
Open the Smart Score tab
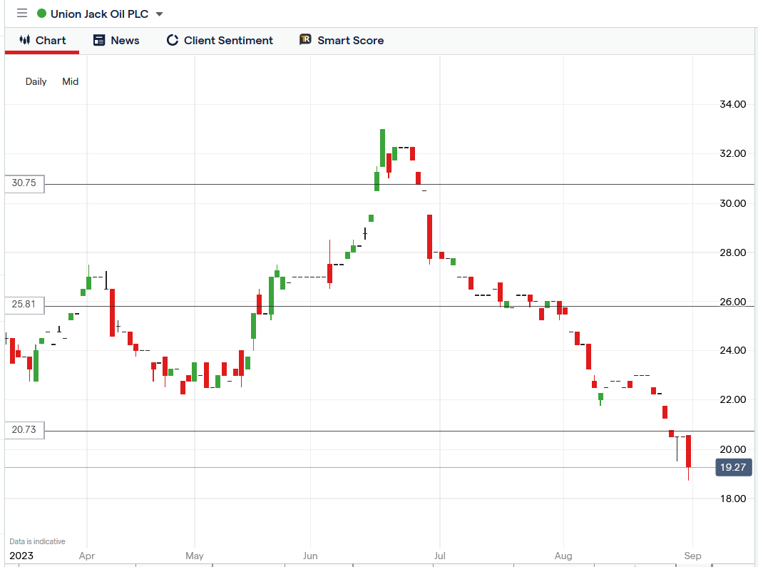[342, 41]
